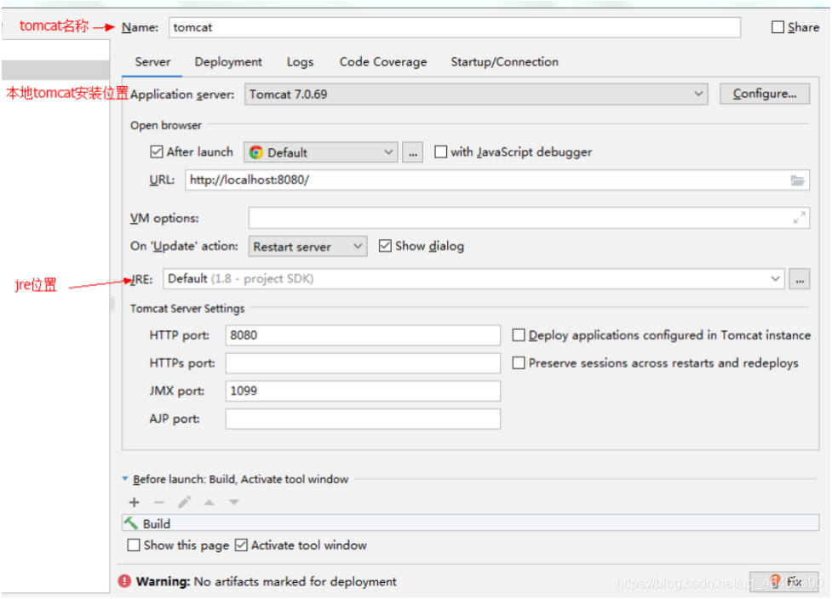
Task: Switch to the Deployment tab
Action: [228, 62]
